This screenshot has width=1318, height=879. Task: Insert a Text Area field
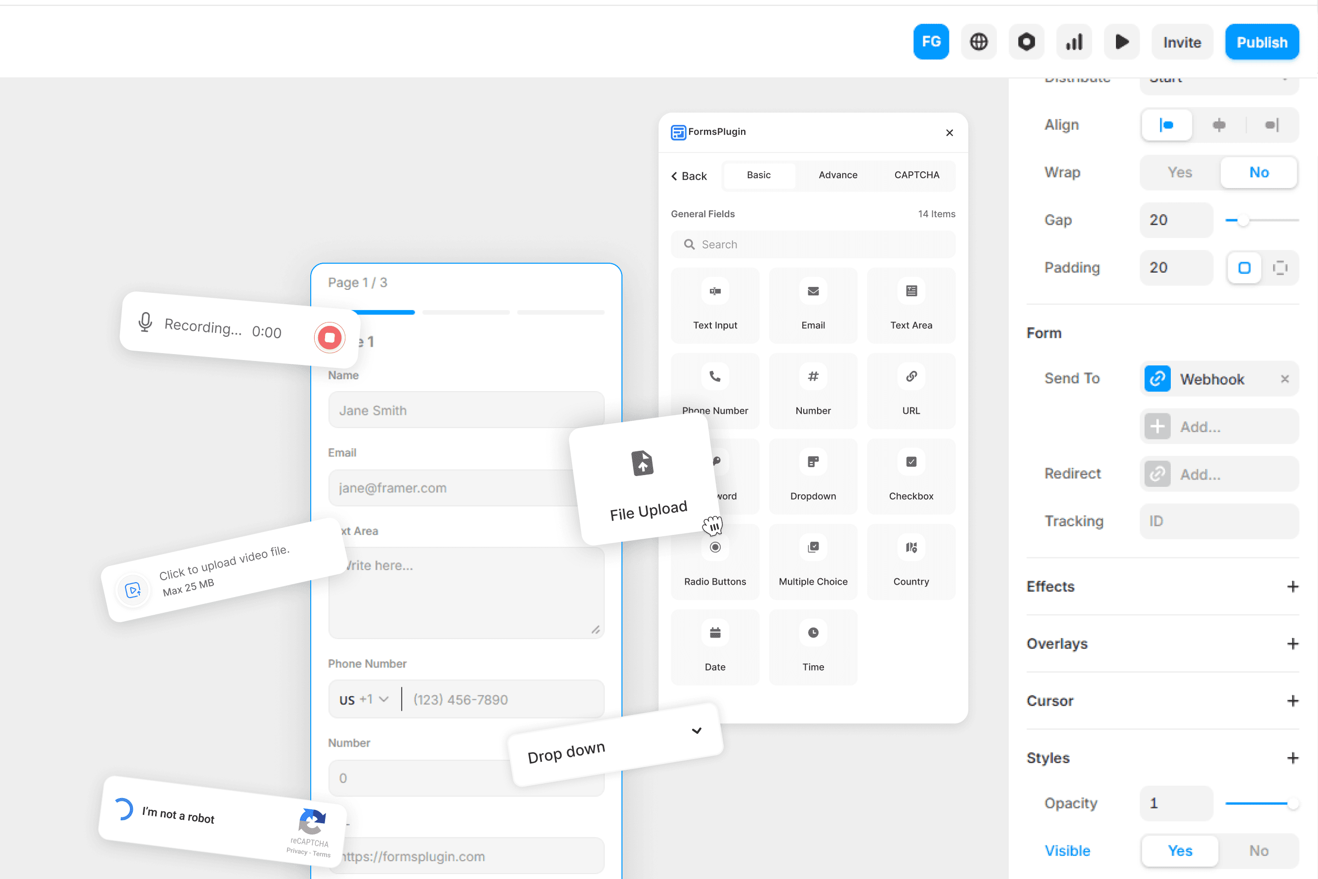[x=910, y=305]
